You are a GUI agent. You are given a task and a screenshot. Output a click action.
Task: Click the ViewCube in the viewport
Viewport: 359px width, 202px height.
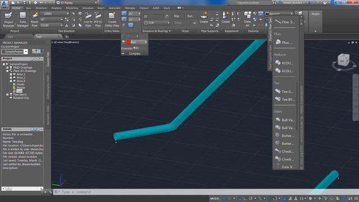343,61
